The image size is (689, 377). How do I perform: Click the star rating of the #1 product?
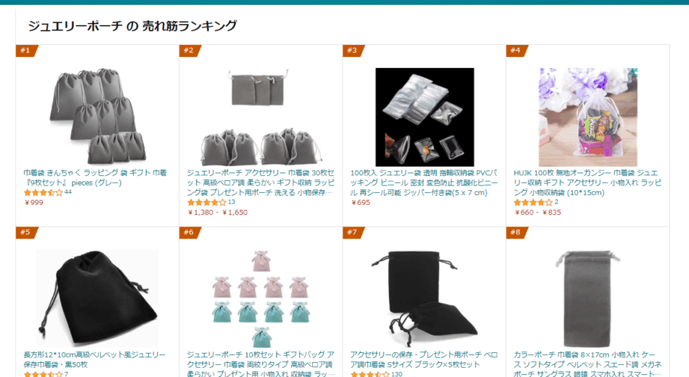(43, 193)
